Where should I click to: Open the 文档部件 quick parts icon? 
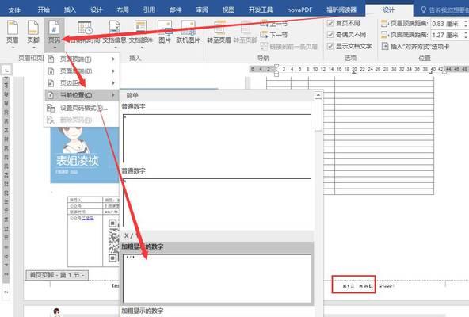pyautogui.click(x=140, y=32)
